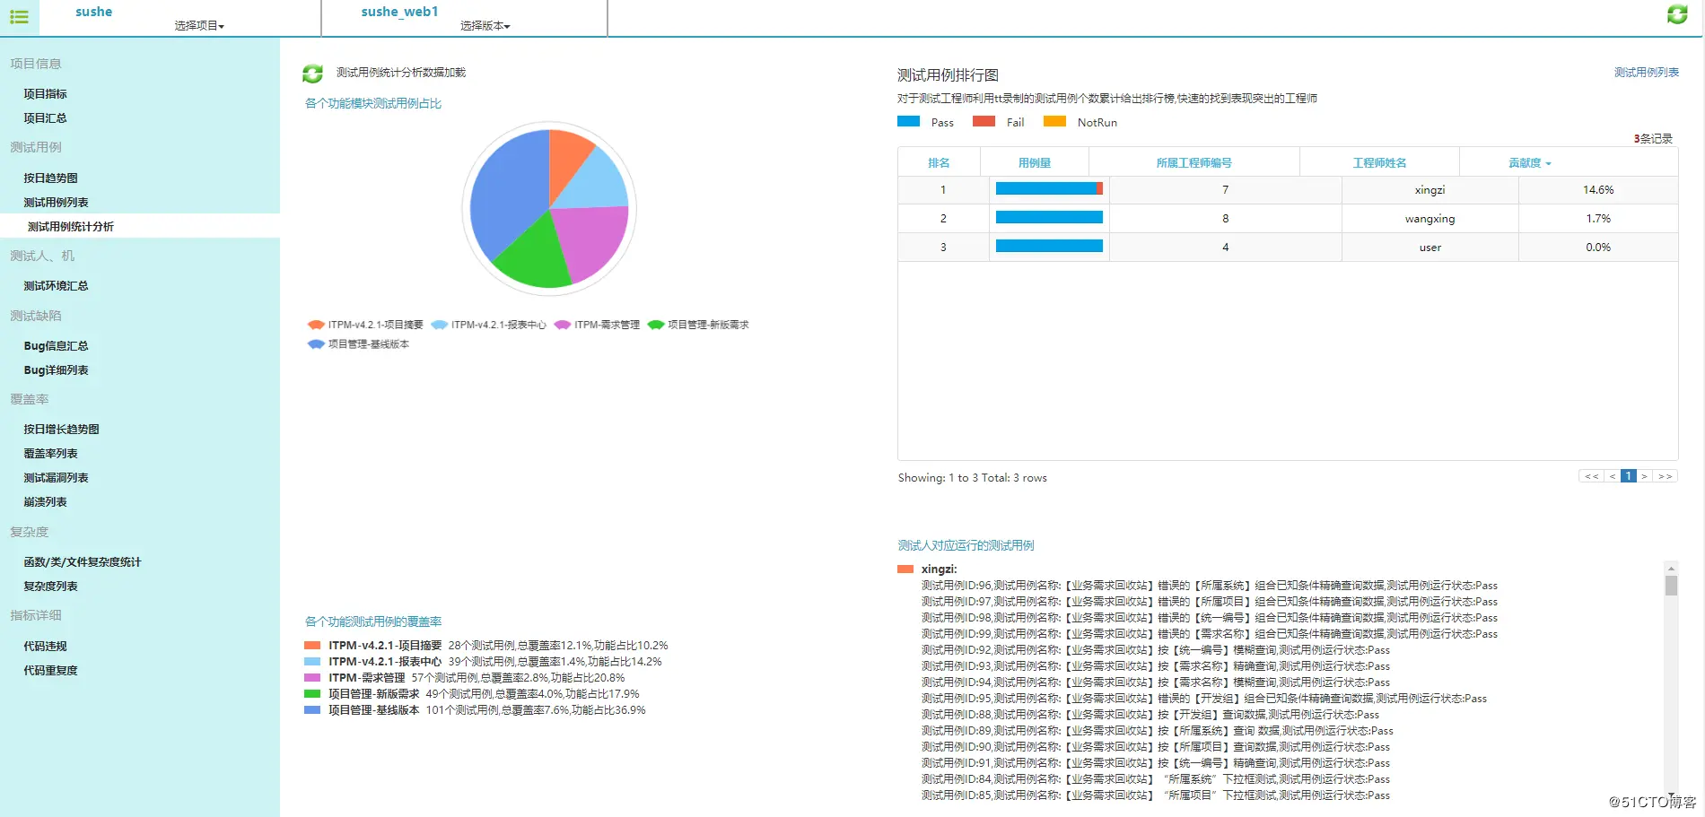Open 代码重复度 in the sidebar
The height and width of the screenshot is (817, 1705).
click(50, 671)
